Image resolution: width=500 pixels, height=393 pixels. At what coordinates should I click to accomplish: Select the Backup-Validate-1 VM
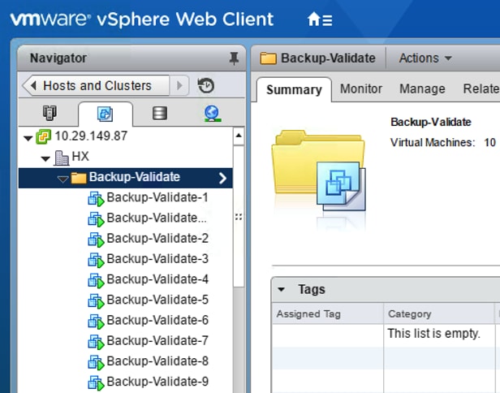[x=157, y=197]
